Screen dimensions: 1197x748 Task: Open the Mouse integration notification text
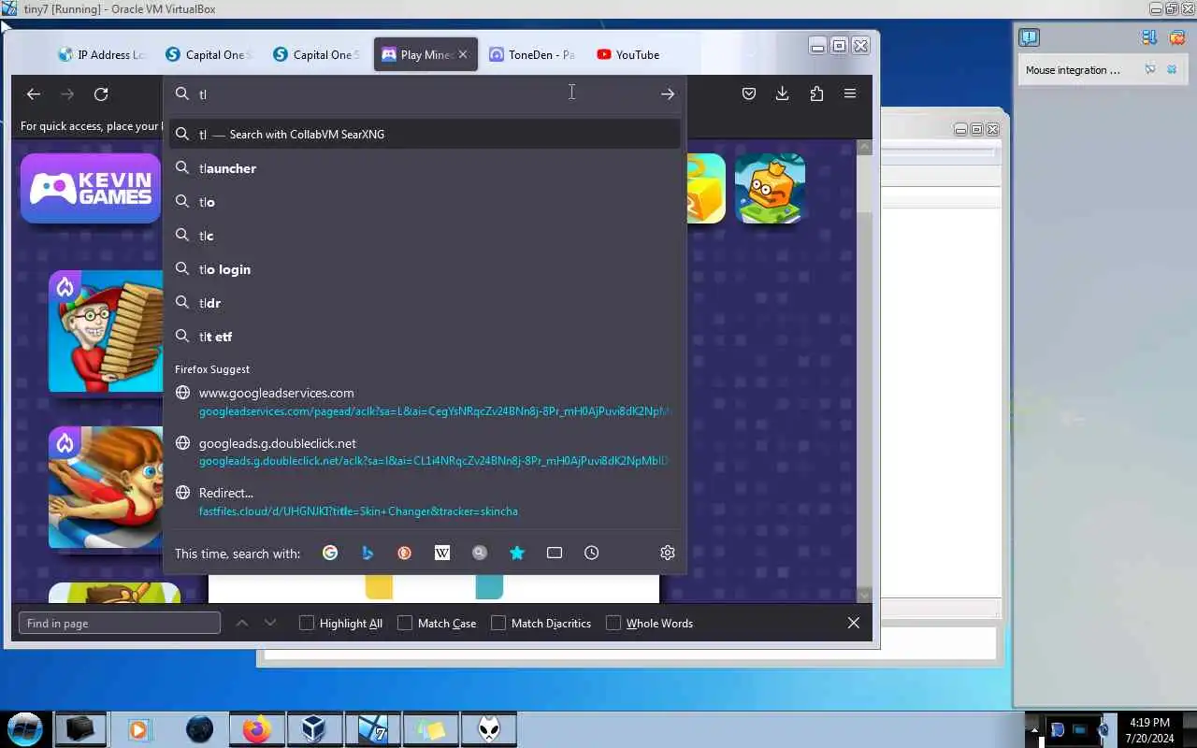tap(1073, 70)
